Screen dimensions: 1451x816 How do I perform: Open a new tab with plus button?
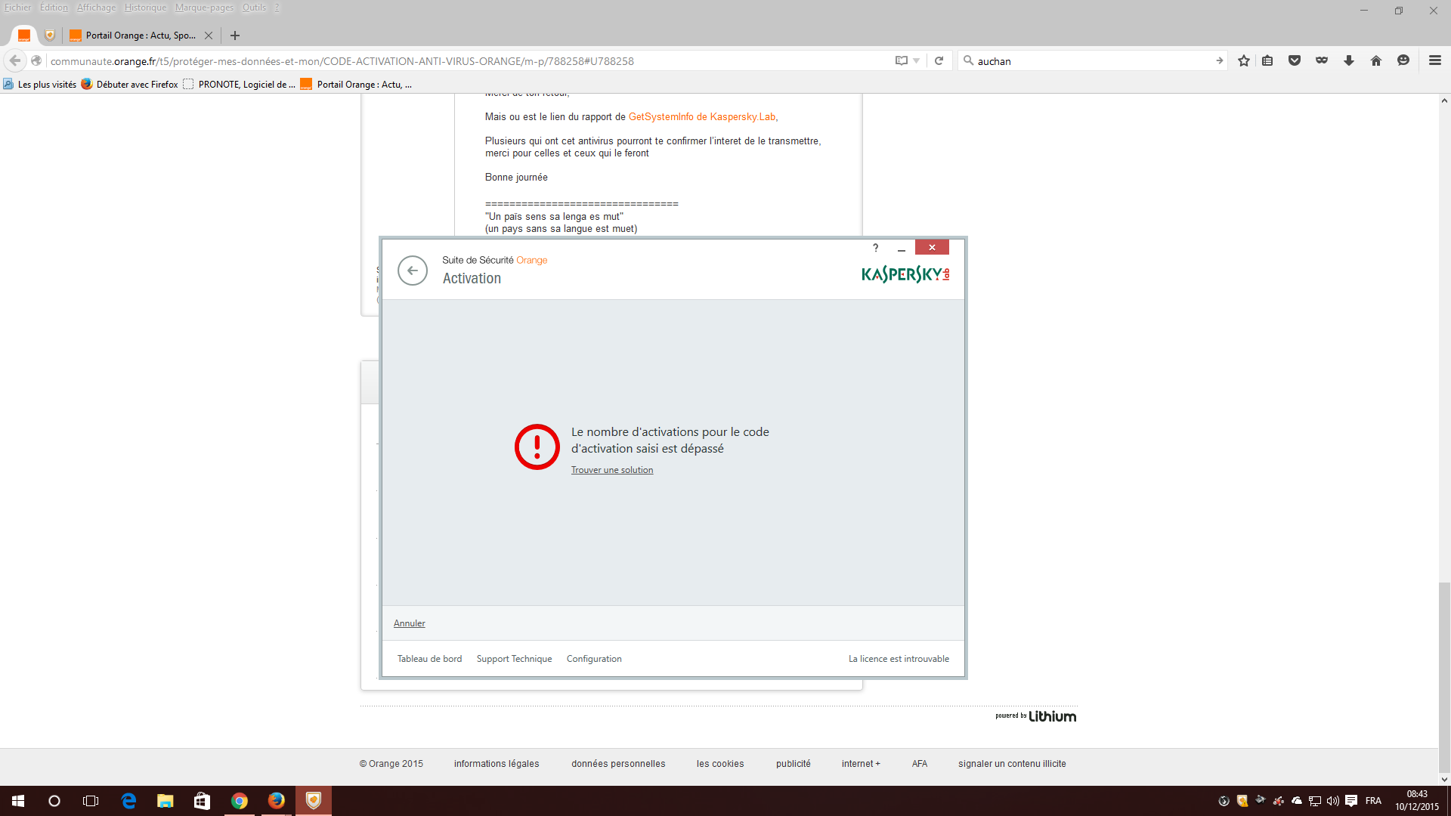[235, 36]
